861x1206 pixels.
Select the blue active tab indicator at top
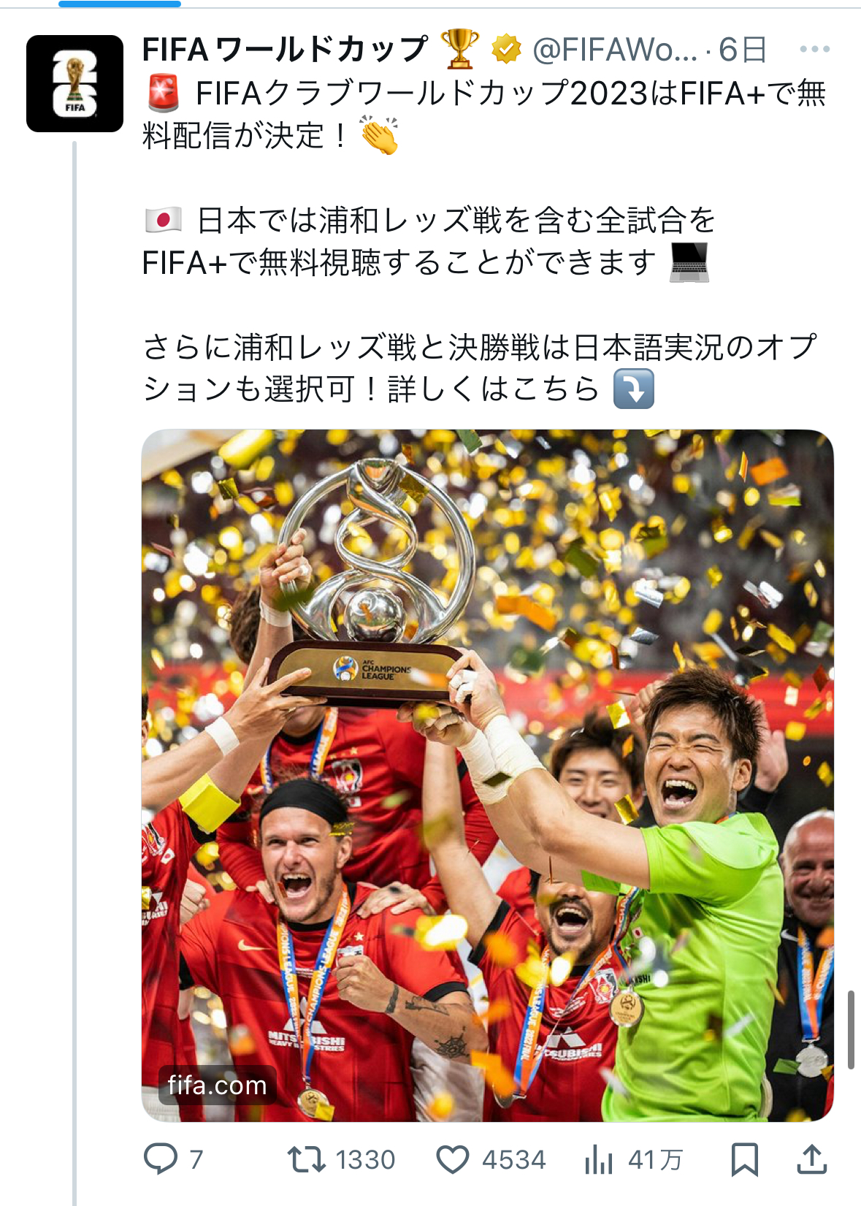120,4
